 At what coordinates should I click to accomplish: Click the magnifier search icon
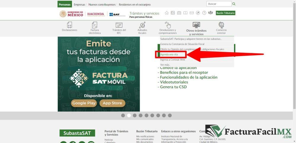click(234, 4)
